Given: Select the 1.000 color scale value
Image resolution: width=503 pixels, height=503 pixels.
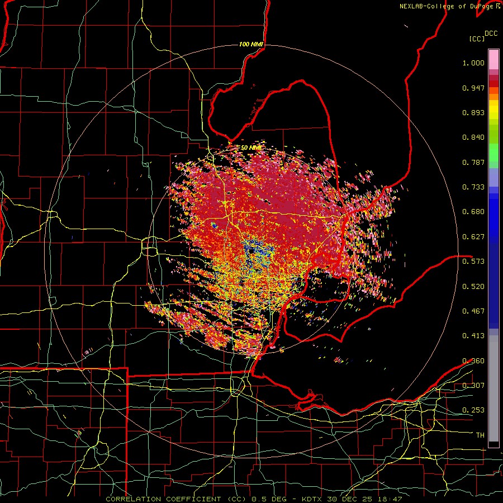Looking at the screenshot, I should [x=473, y=63].
